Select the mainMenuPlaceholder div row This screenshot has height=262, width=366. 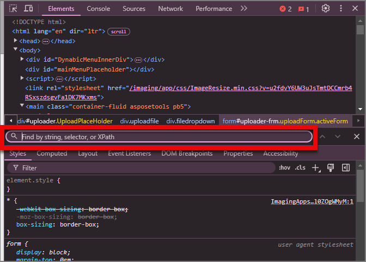[x=90, y=69]
